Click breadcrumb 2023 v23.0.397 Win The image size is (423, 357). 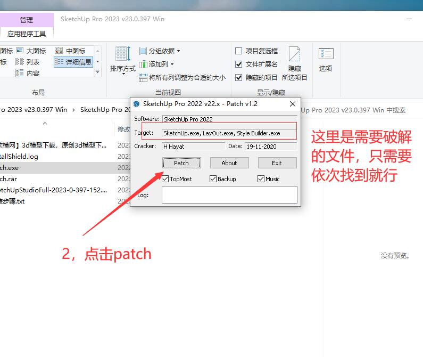[x=34, y=110]
